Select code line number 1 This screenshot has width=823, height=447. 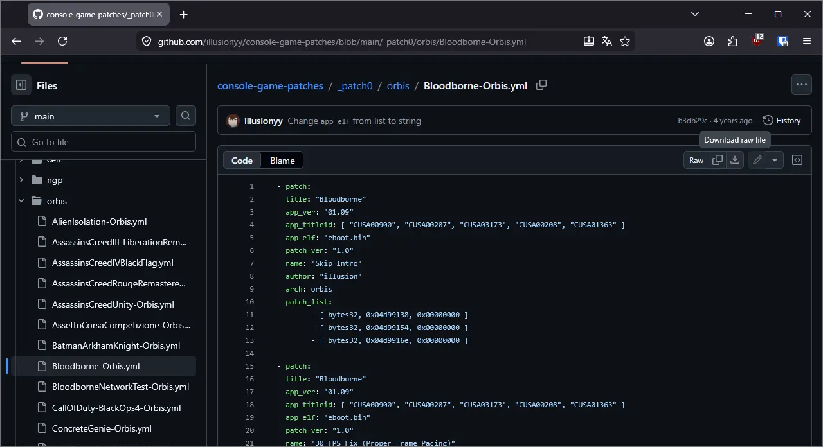(x=251, y=186)
